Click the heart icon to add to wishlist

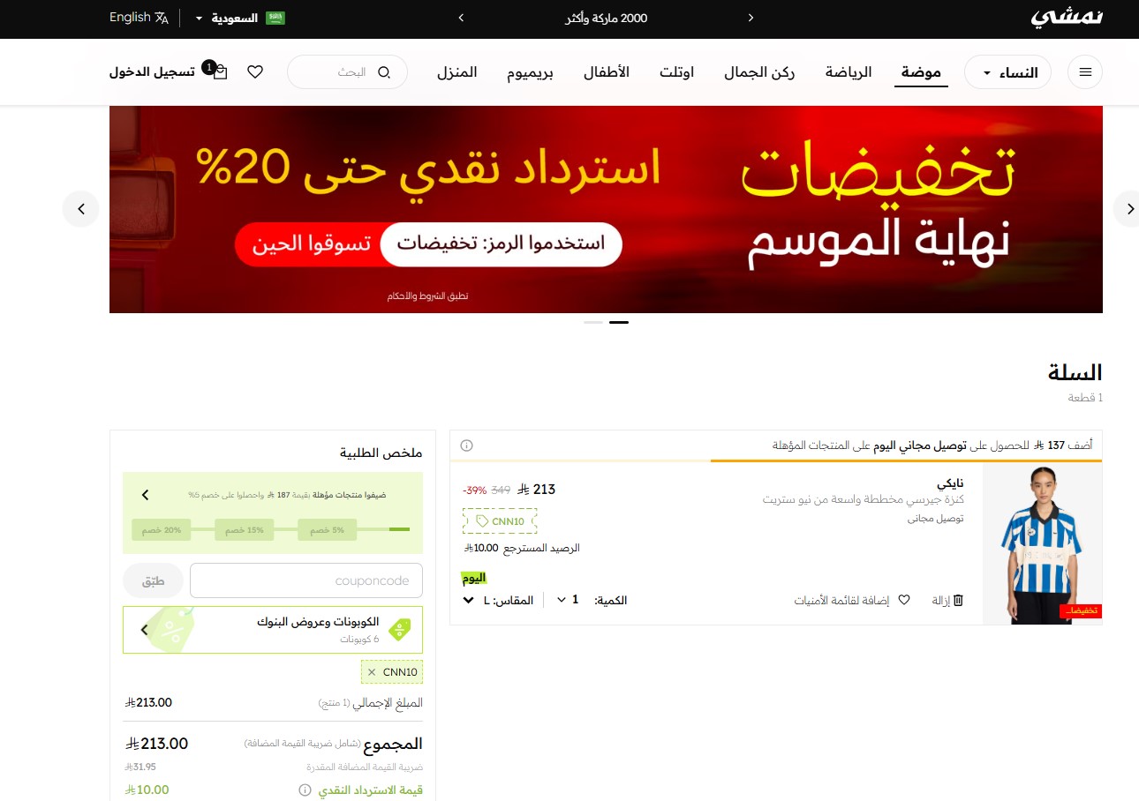point(903,600)
